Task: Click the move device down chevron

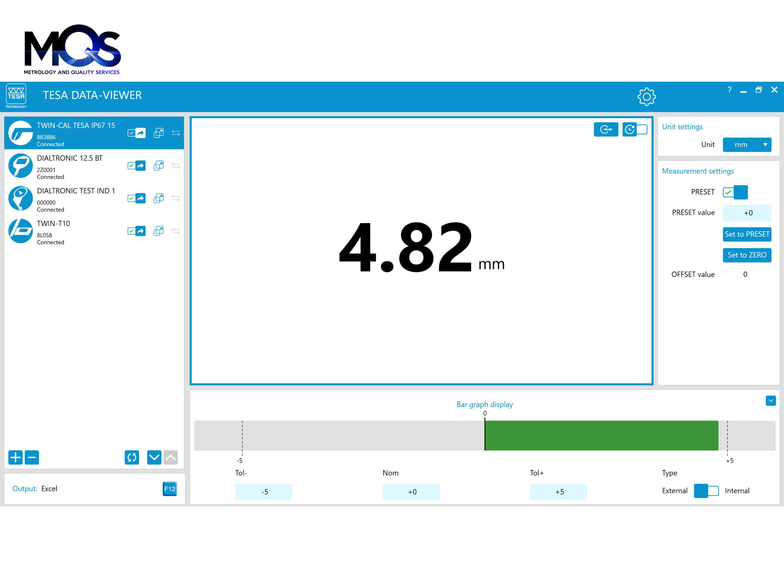Action: [154, 457]
